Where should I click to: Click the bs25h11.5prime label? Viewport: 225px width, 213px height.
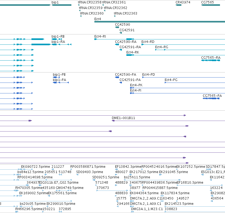137,177
